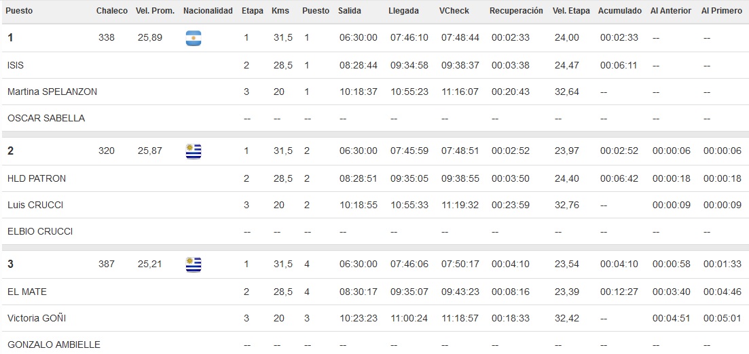749x354 pixels.
Task: Sort by the Vel. Prom. column header
Action: (x=156, y=10)
